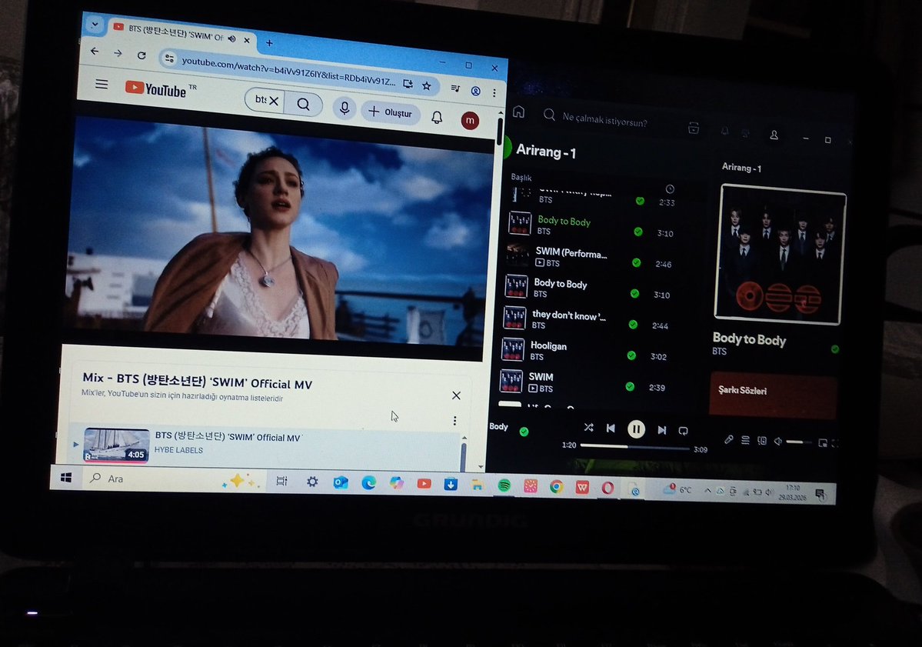
Task: Toggle saved check for Hooligan row
Action: pyautogui.click(x=631, y=355)
